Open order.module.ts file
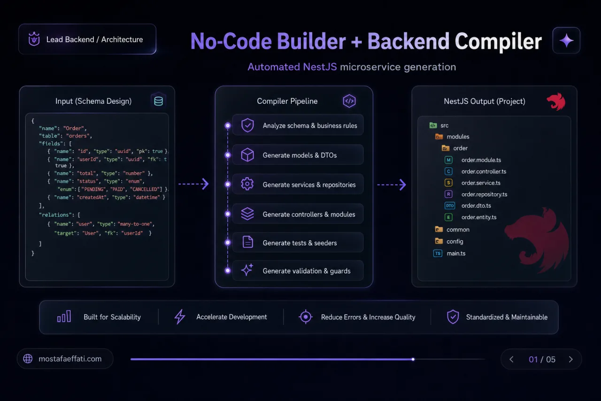 tap(481, 160)
